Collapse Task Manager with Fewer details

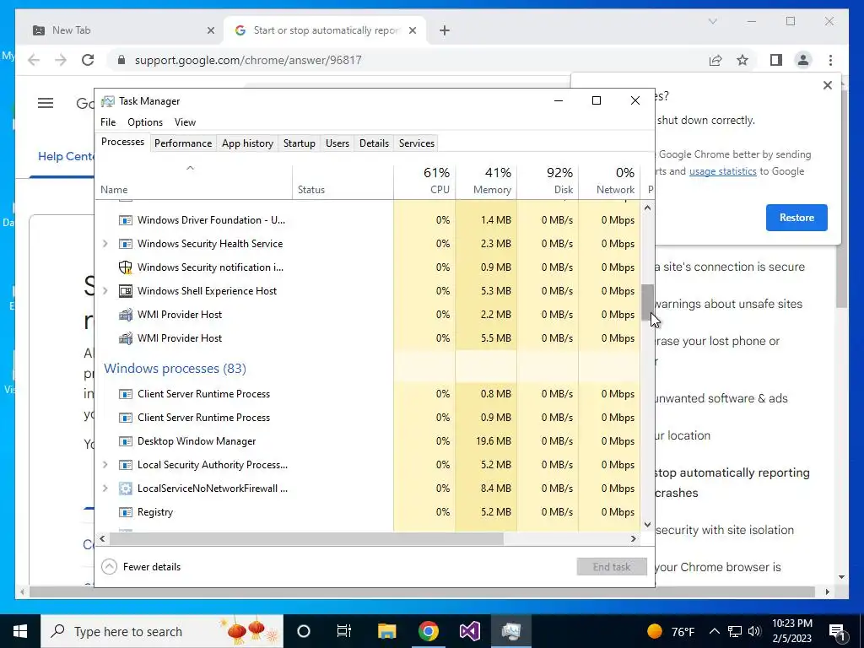coord(142,567)
